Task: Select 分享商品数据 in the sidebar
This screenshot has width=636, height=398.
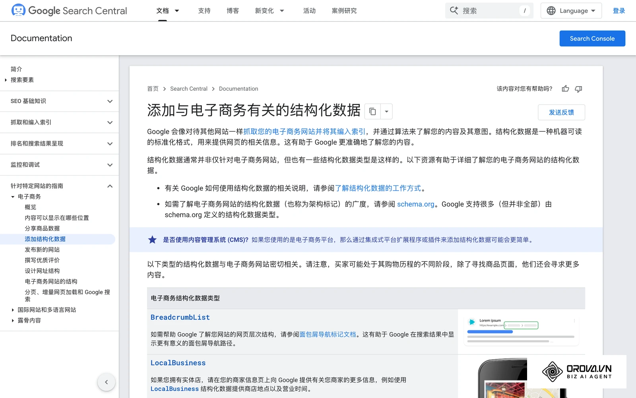Action: click(42, 228)
